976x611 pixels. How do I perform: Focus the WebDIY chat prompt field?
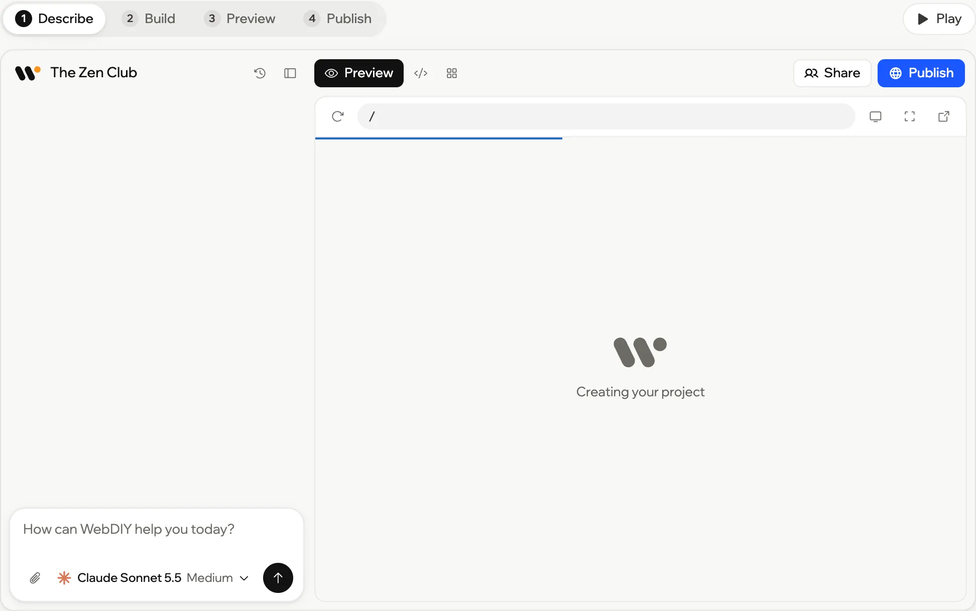tap(157, 530)
